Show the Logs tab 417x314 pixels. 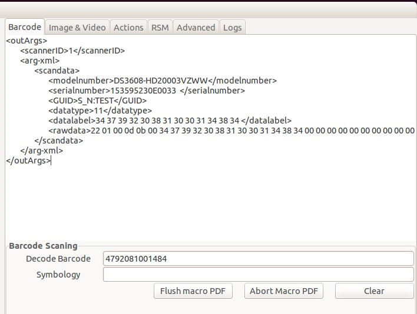coord(232,28)
